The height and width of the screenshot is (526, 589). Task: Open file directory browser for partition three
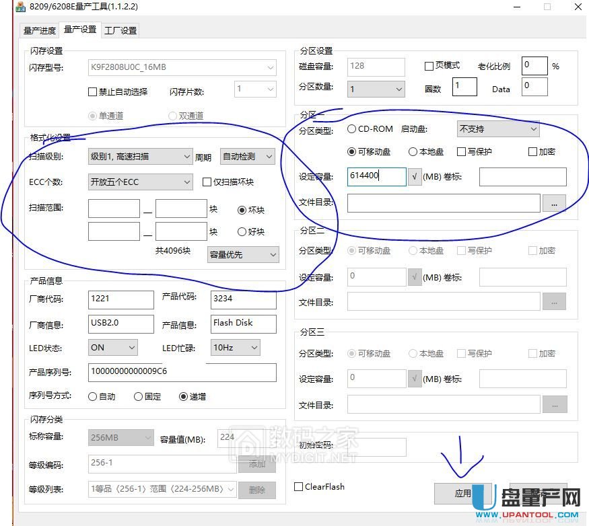point(554,404)
